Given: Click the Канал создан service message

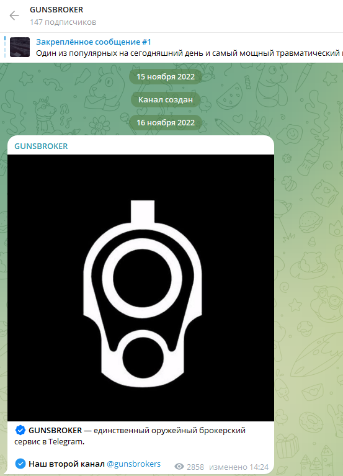Looking at the screenshot, I should coord(166,99).
